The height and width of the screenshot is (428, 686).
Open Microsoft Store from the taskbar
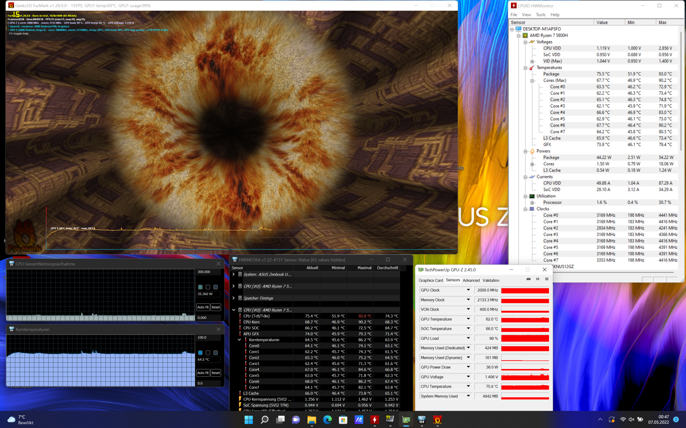[x=343, y=420]
